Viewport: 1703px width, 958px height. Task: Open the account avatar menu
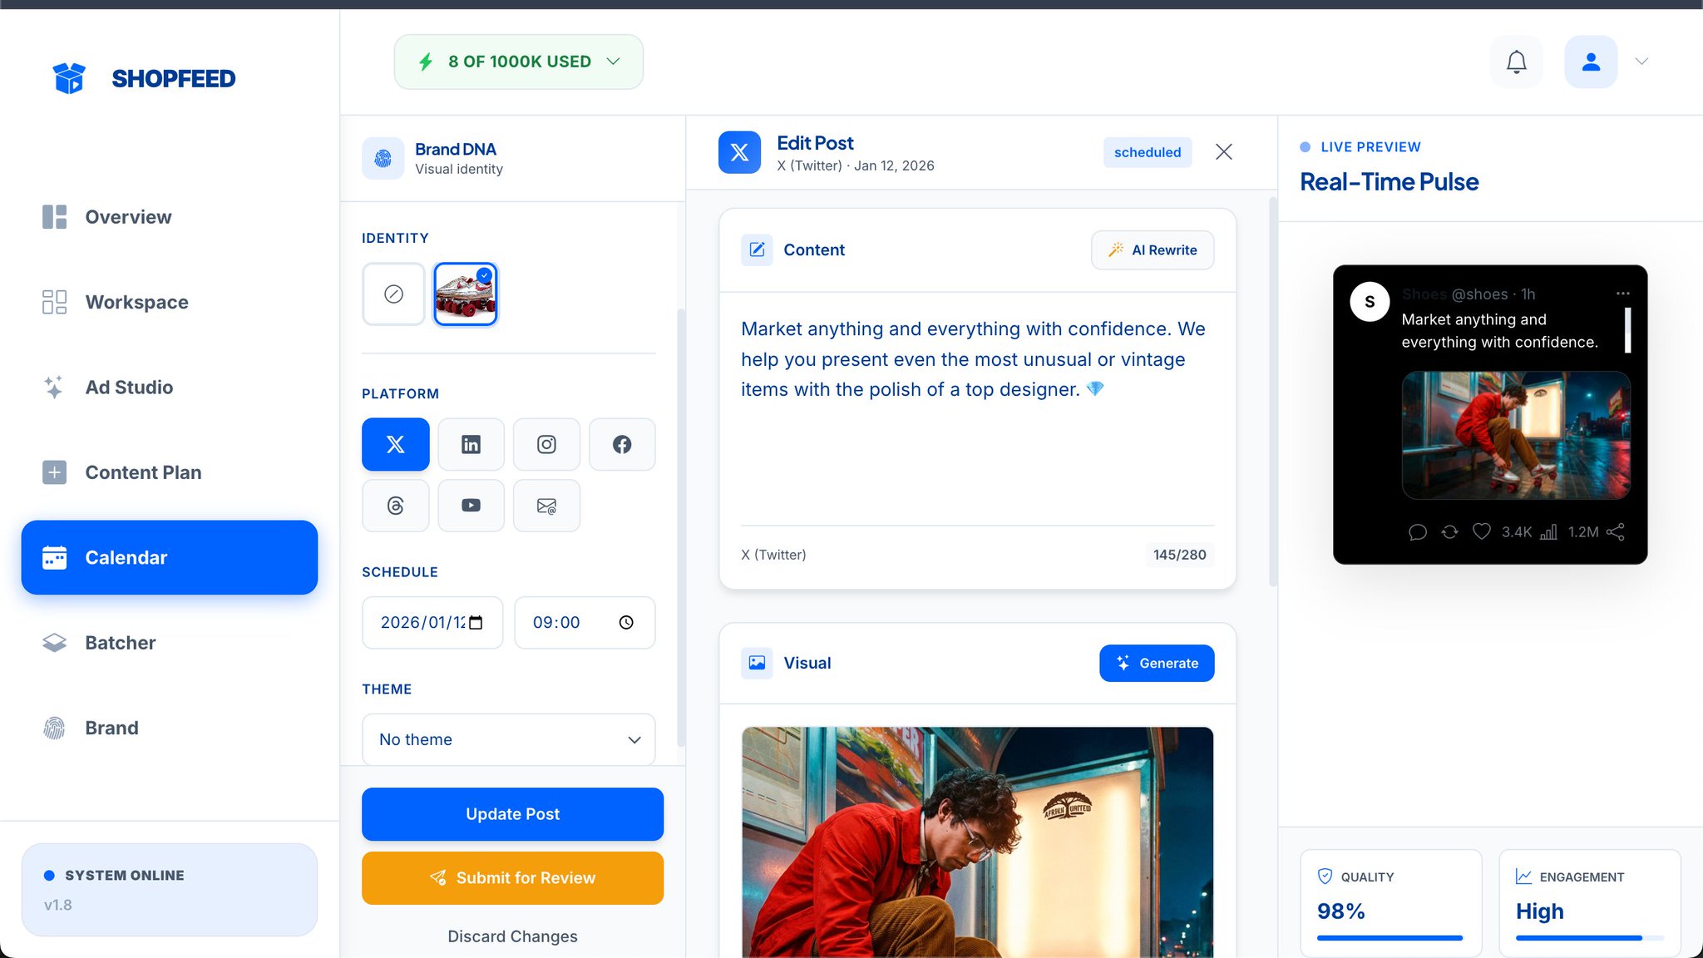click(1591, 61)
